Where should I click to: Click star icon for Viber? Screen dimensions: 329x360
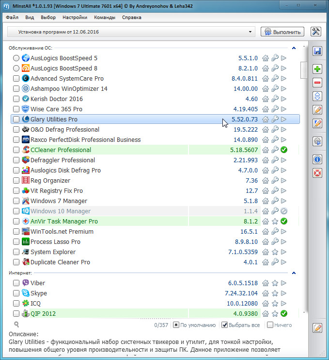pyautogui.click(x=275, y=283)
